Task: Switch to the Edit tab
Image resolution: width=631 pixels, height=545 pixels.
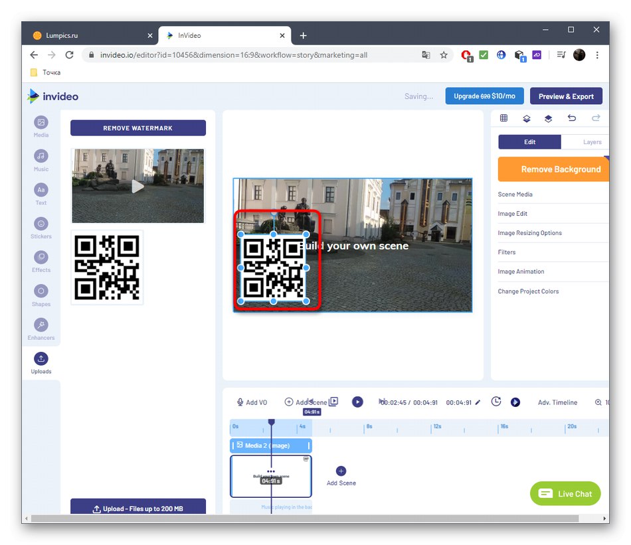Action: 529,142
